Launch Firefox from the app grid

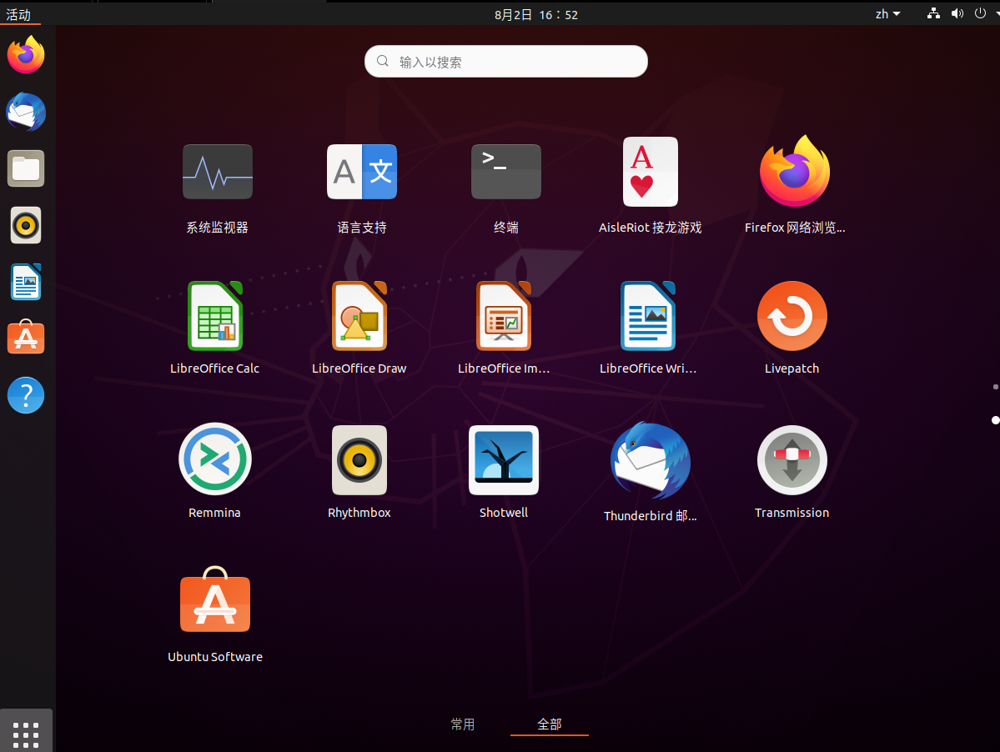[x=795, y=172]
